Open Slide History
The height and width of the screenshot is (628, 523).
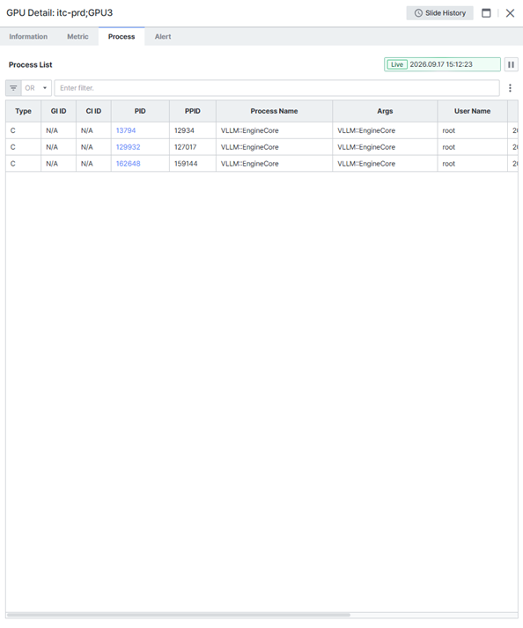439,13
